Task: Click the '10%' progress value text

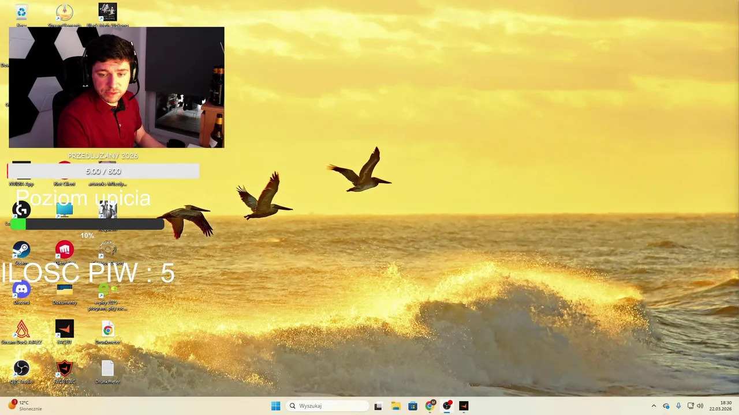Action: point(87,235)
